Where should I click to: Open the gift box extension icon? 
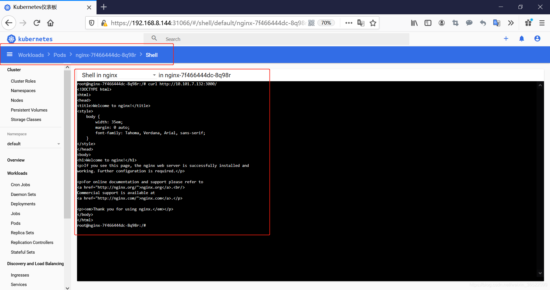pyautogui.click(x=529, y=23)
